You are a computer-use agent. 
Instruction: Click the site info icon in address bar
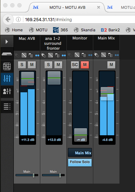pyautogui.click(x=18, y=19)
